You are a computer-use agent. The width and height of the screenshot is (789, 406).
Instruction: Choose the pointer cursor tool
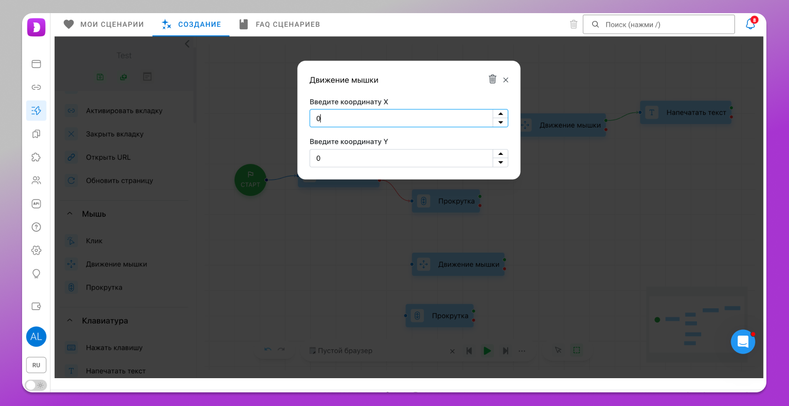click(x=558, y=350)
